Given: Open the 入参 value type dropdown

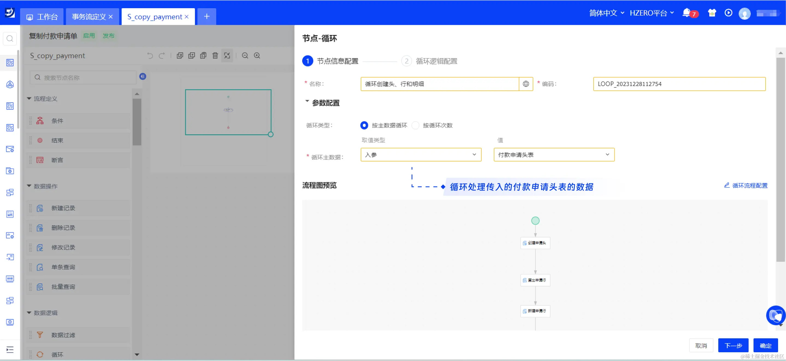Looking at the screenshot, I should tap(420, 155).
